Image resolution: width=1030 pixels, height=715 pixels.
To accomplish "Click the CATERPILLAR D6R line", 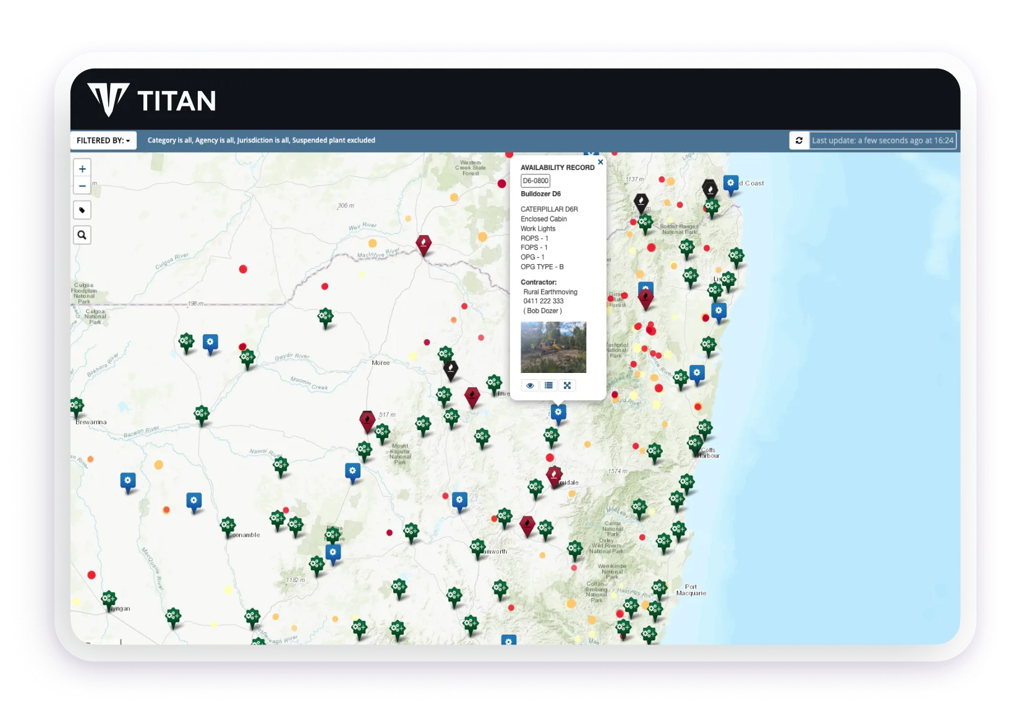I will click(549, 209).
